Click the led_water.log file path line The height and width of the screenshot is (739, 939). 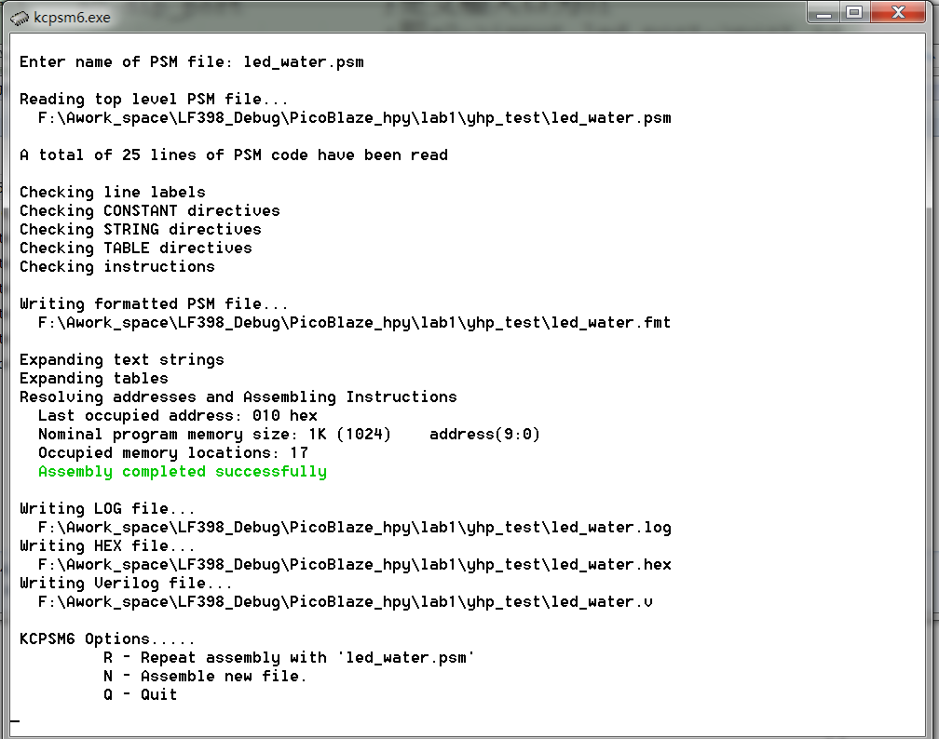pos(355,527)
